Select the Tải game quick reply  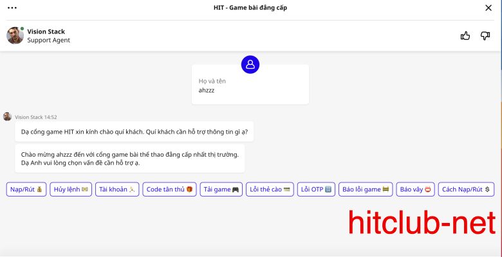[221, 190]
